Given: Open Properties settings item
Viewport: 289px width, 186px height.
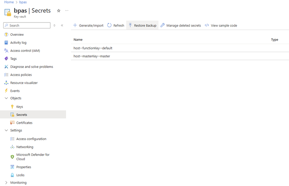Looking at the screenshot, I should tap(24, 167).
